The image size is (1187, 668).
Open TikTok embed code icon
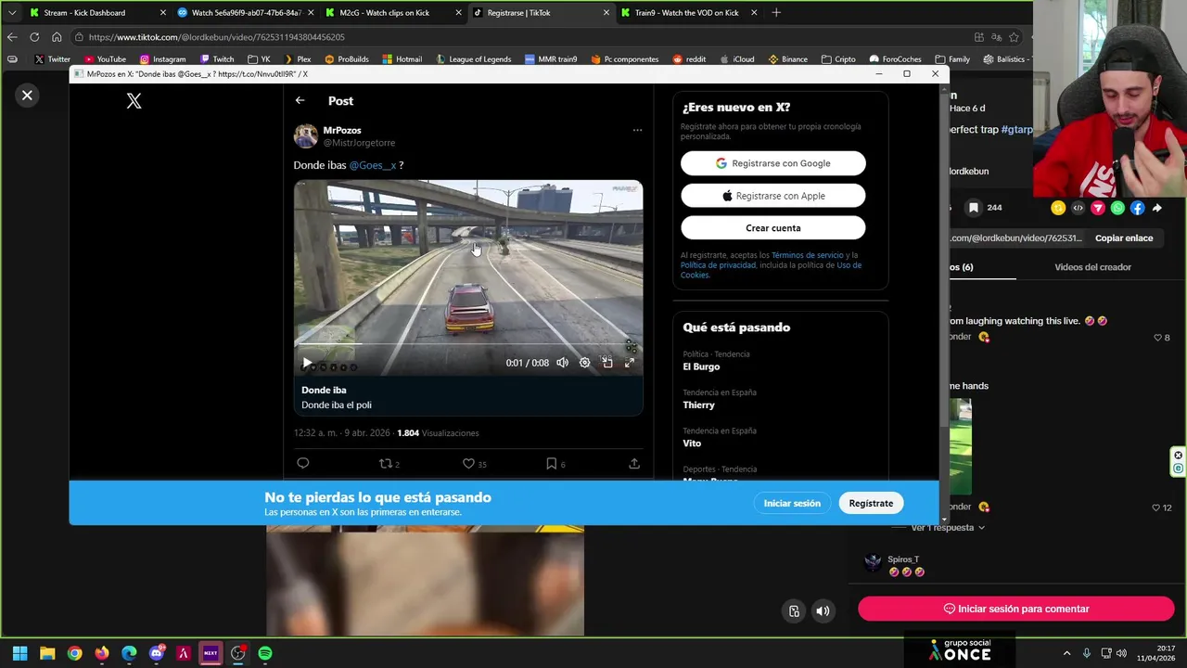1078,208
